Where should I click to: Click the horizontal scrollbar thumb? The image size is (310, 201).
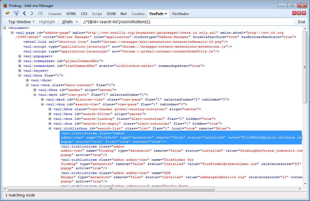tap(111, 189)
